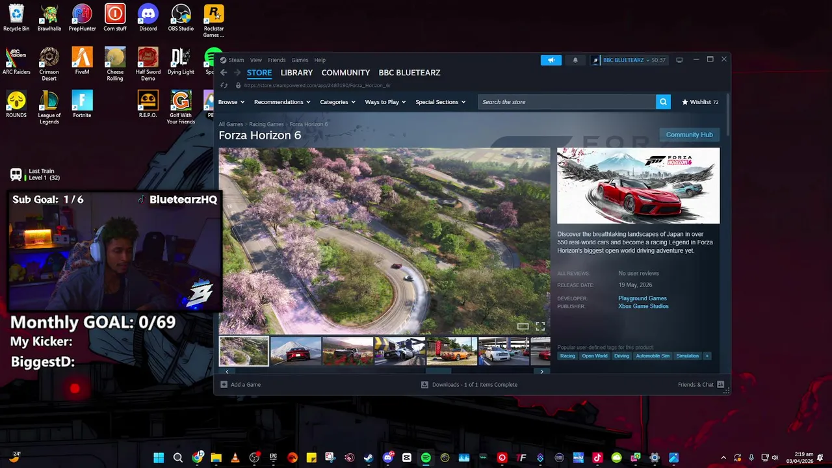Viewport: 832px width, 468px height.
Task: Click the Steam forward navigation arrow
Action: 237,73
